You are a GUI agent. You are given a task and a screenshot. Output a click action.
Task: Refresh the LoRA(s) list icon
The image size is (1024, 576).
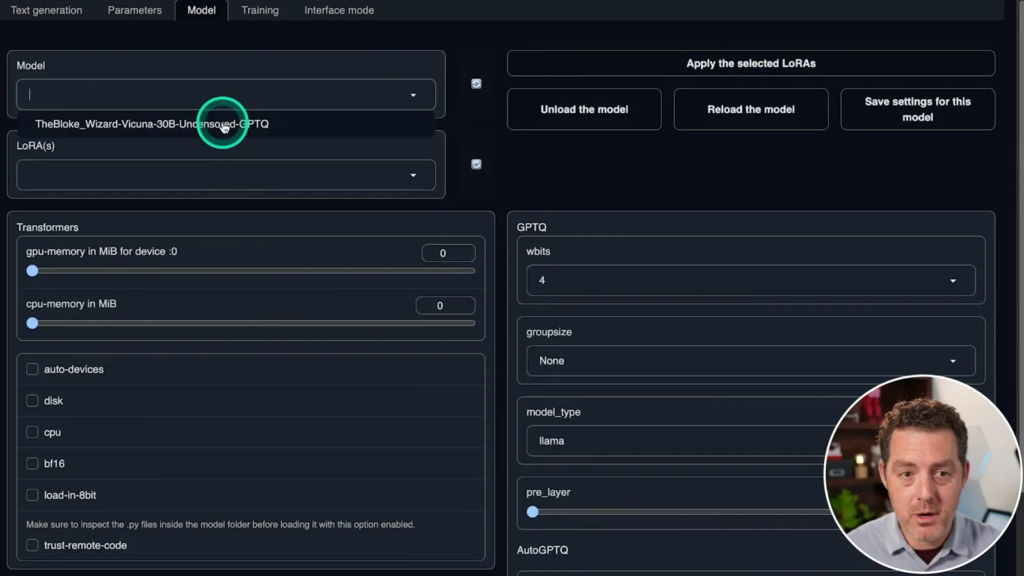[476, 164]
